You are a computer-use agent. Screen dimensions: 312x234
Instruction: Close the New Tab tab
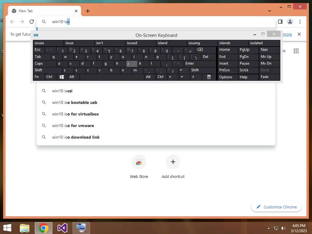76,11
